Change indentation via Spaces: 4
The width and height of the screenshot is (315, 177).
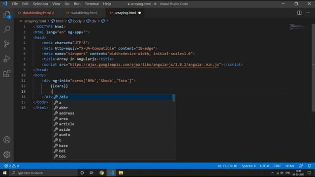(249, 166)
